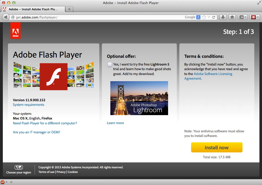
Task: Click the Step: 1 of 3 text
Action: coord(239,32)
